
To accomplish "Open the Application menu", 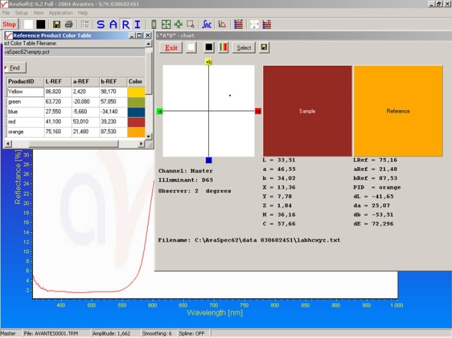I will [61, 13].
